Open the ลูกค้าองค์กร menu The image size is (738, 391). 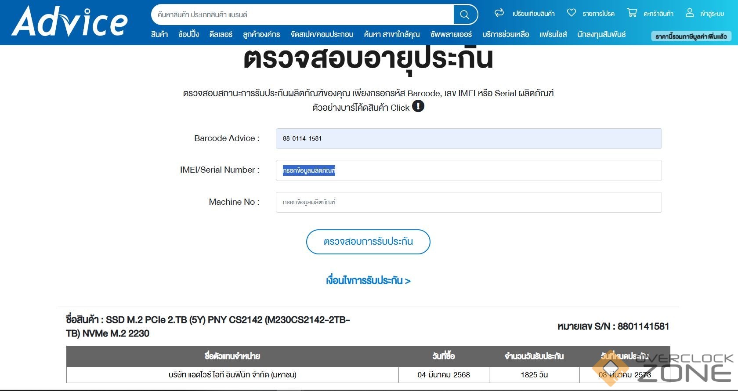pos(261,34)
